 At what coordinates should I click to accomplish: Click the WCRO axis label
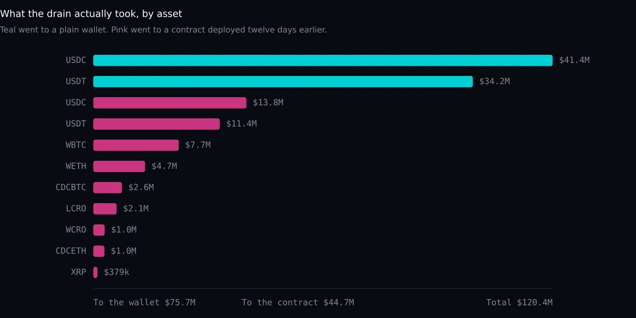(76, 230)
